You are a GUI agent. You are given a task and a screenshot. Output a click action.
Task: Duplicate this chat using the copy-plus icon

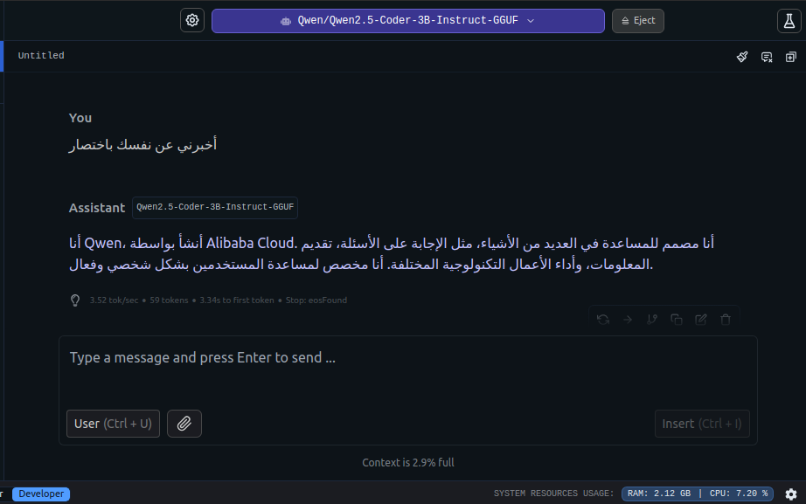[791, 57]
